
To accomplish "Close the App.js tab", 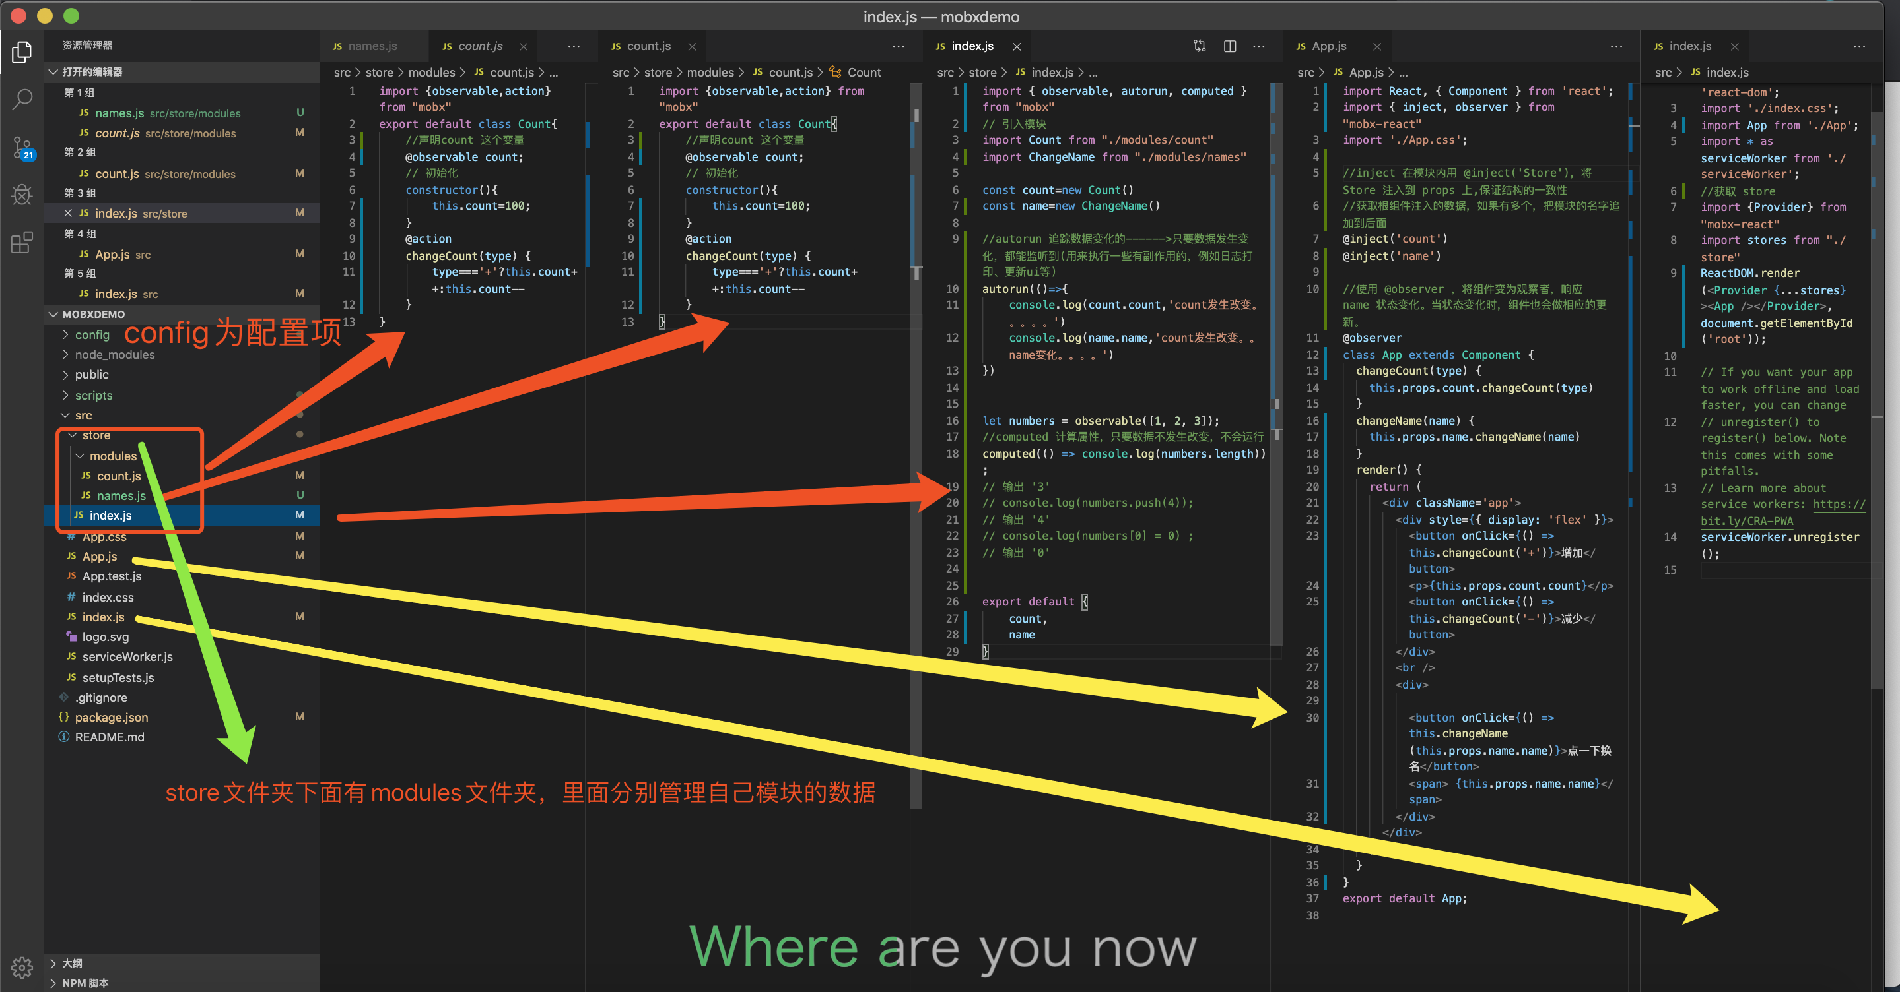I will (1376, 46).
